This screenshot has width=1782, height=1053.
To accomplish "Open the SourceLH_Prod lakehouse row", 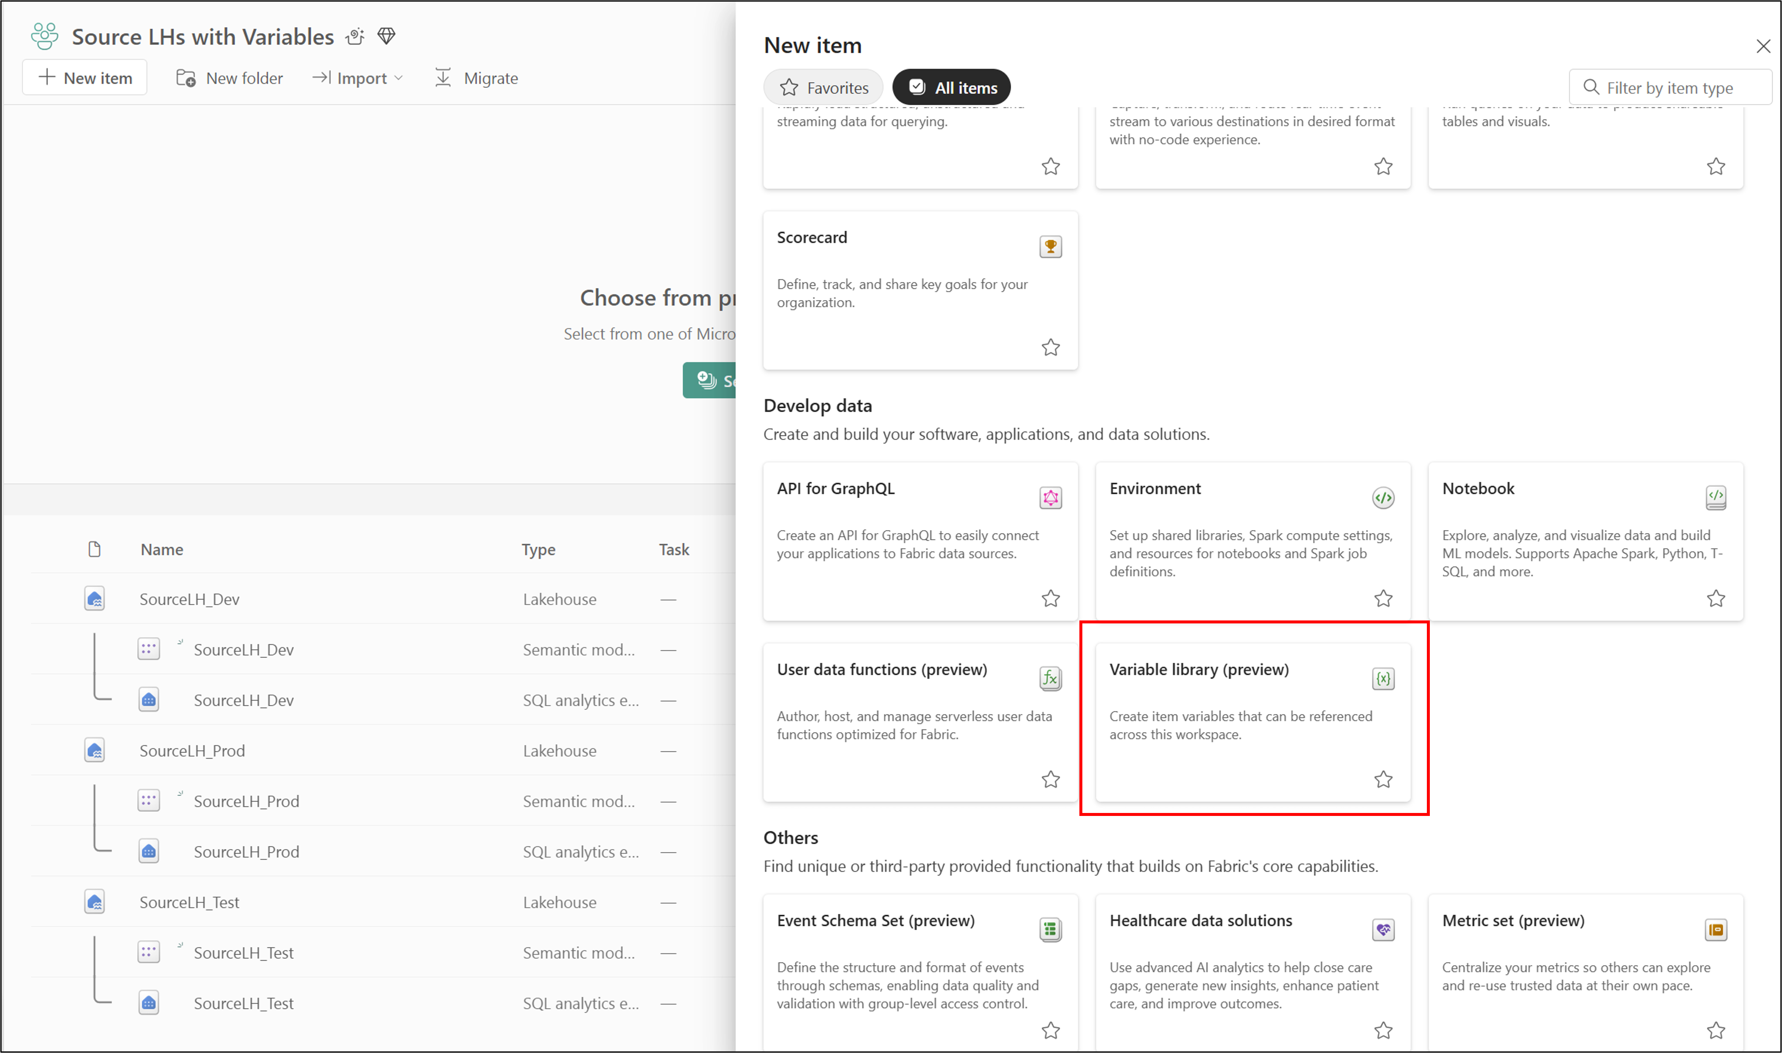I will (x=192, y=750).
